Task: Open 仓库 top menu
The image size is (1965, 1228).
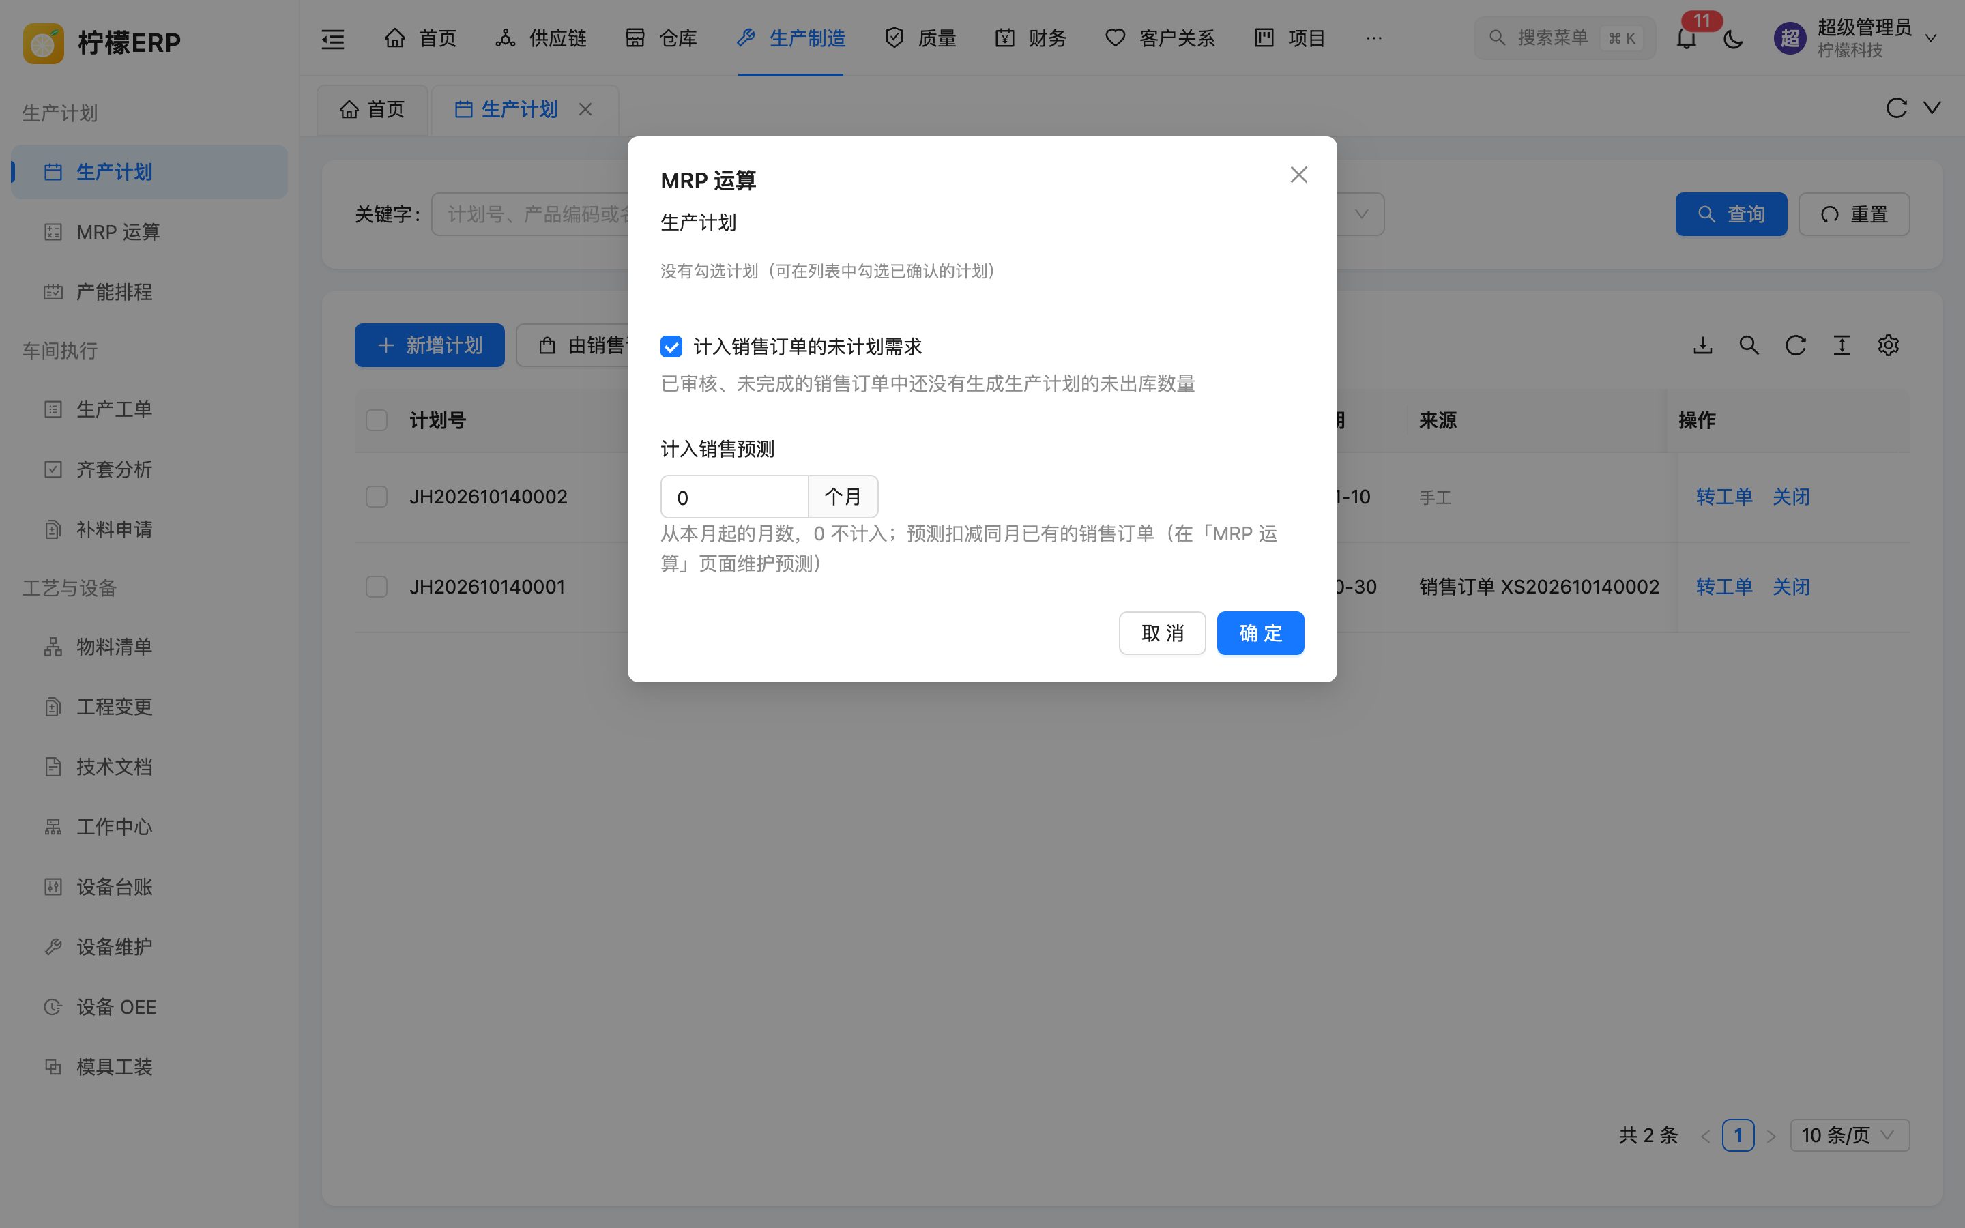Action: [x=661, y=38]
